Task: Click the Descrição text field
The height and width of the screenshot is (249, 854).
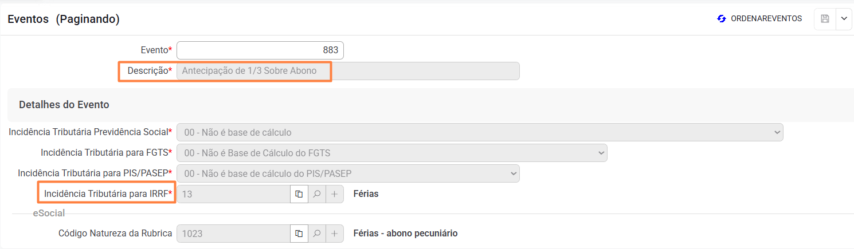Action: (347, 71)
